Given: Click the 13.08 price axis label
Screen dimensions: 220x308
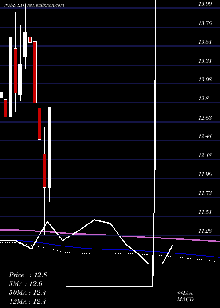Looking at the screenshot, I should point(205,80).
